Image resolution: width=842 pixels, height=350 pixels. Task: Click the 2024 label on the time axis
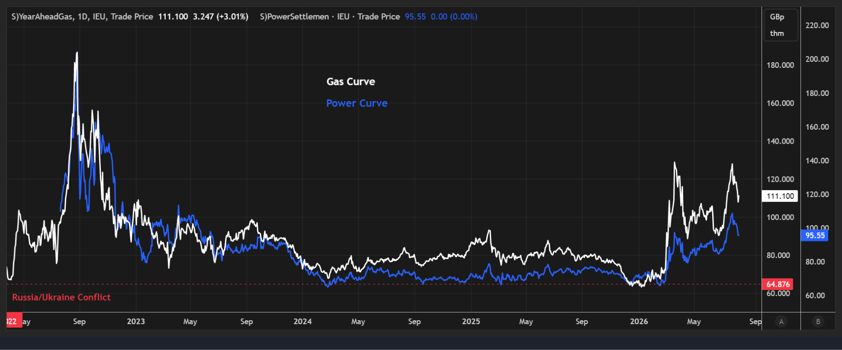click(303, 322)
